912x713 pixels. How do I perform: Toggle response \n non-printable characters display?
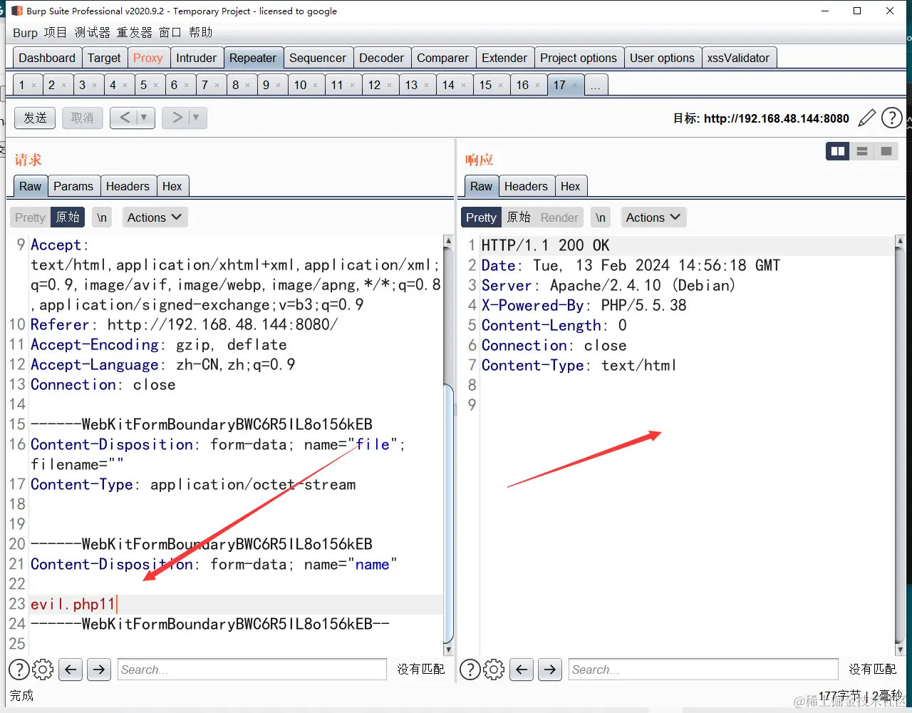[x=601, y=217]
